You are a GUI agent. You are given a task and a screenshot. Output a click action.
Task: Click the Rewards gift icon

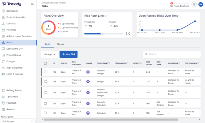[x=3, y=109]
